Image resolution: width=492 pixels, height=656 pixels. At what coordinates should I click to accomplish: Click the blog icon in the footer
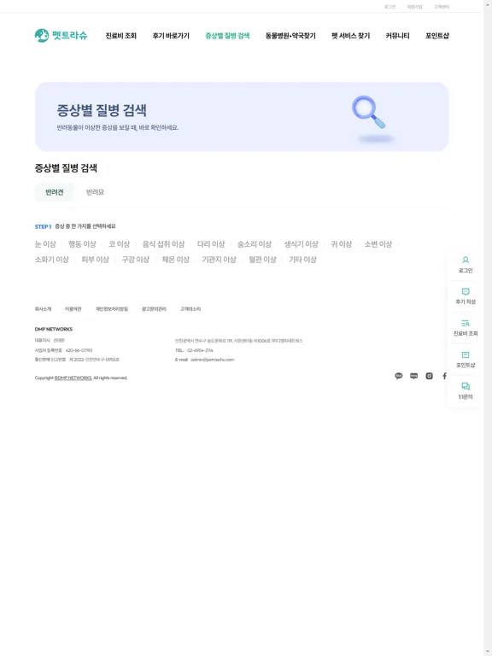click(413, 376)
